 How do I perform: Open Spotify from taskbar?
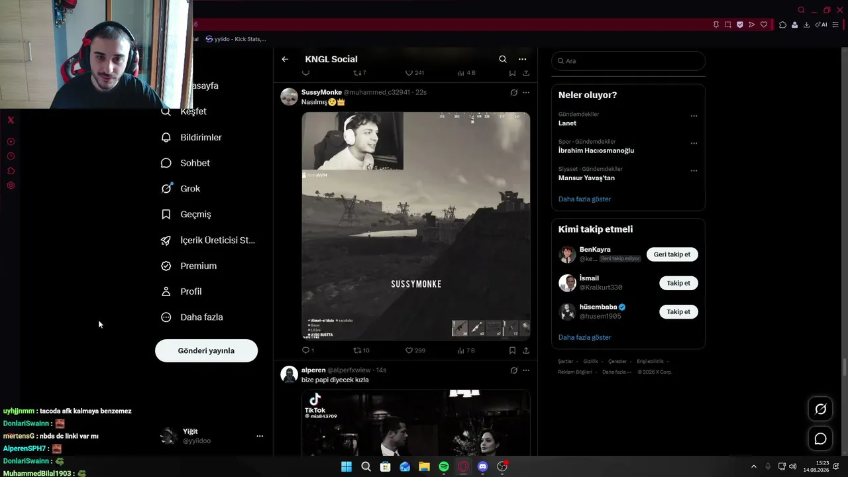444,466
